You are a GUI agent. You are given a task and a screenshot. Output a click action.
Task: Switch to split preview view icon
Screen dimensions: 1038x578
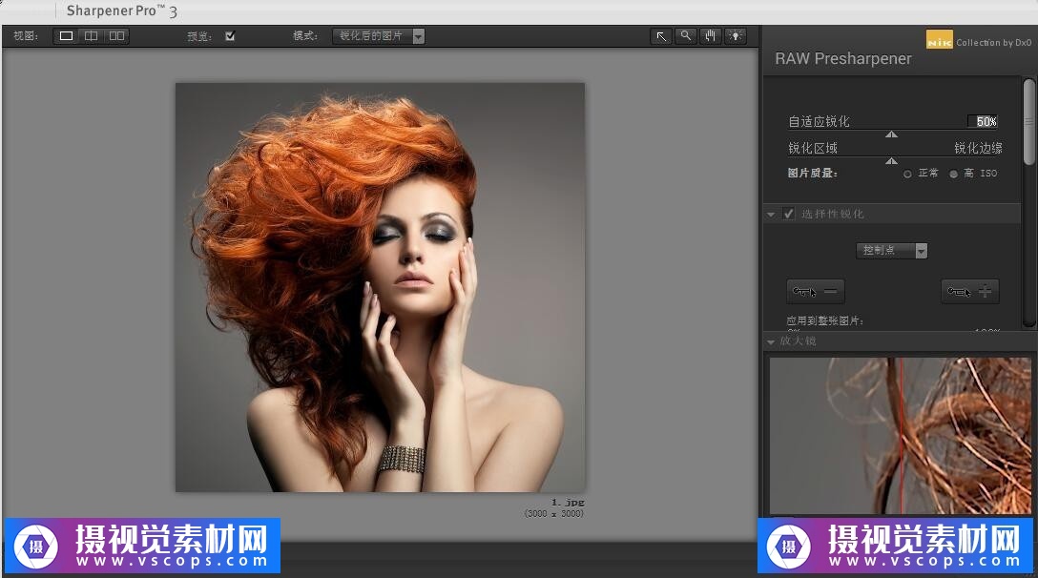tap(91, 36)
